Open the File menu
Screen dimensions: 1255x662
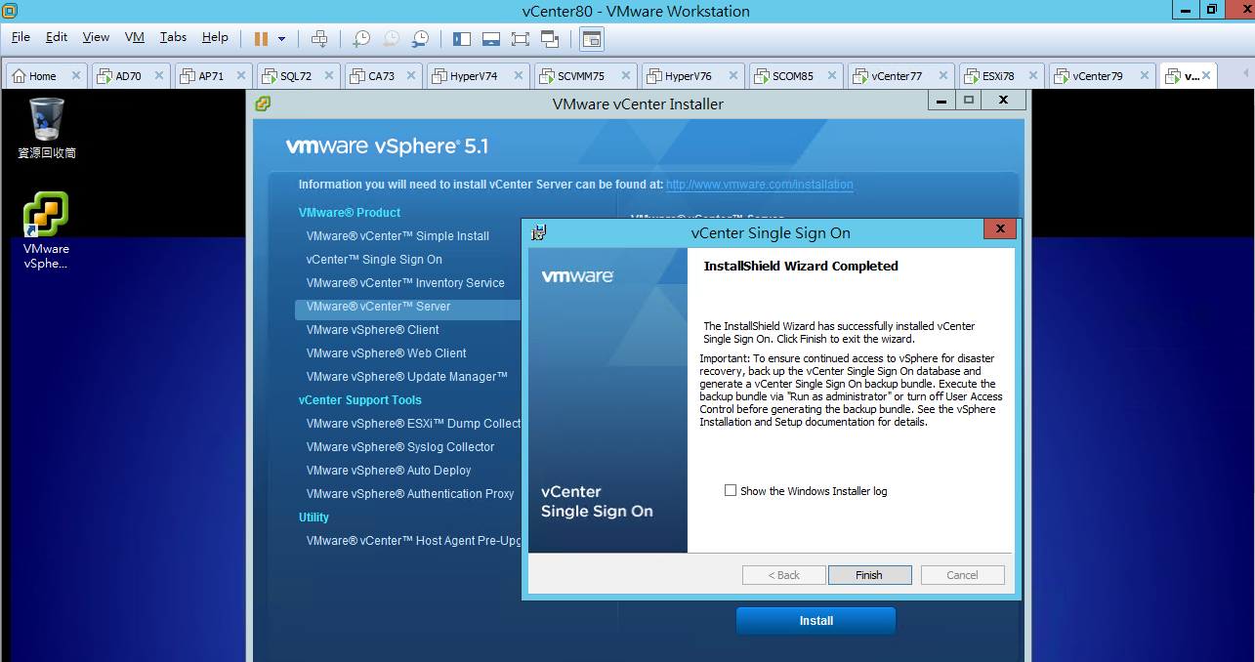(x=21, y=37)
